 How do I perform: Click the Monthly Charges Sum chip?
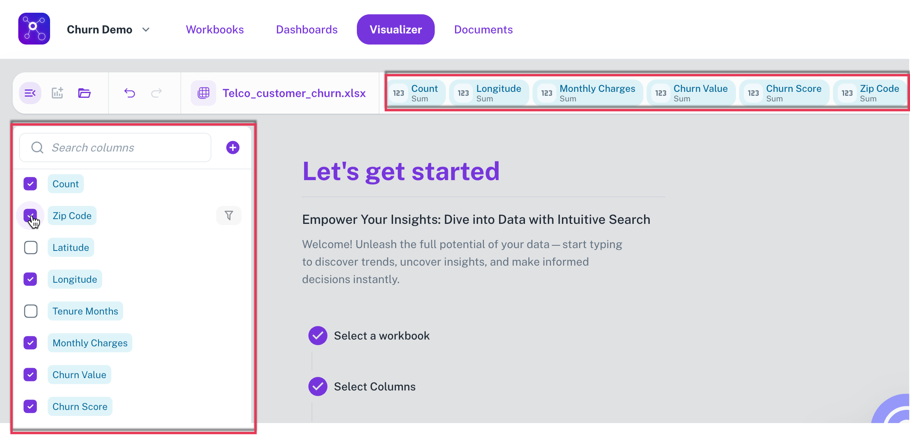(x=588, y=93)
